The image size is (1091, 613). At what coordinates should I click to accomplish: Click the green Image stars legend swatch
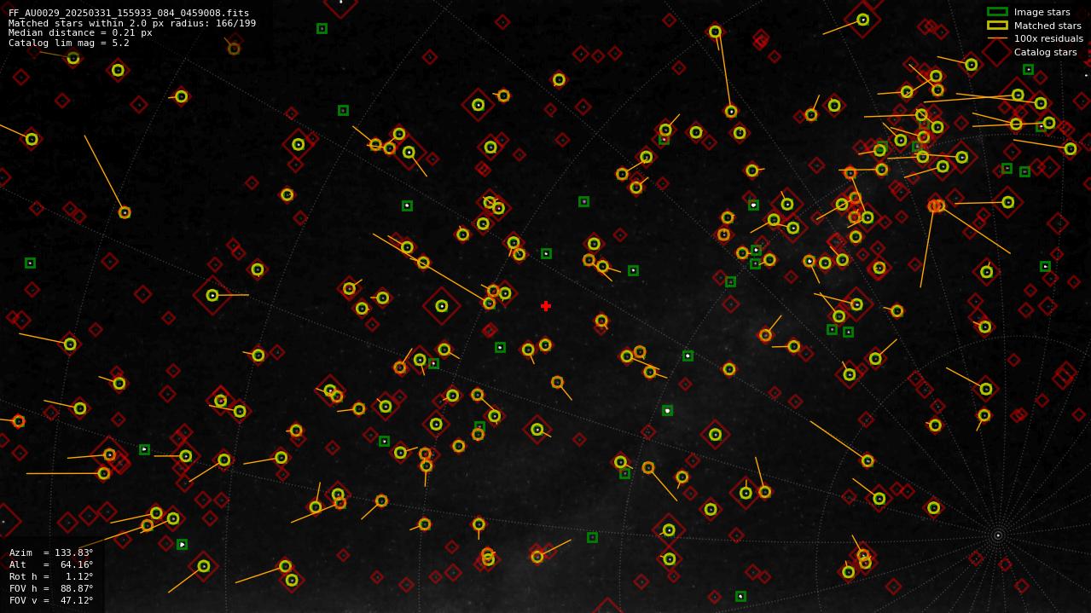(x=997, y=12)
